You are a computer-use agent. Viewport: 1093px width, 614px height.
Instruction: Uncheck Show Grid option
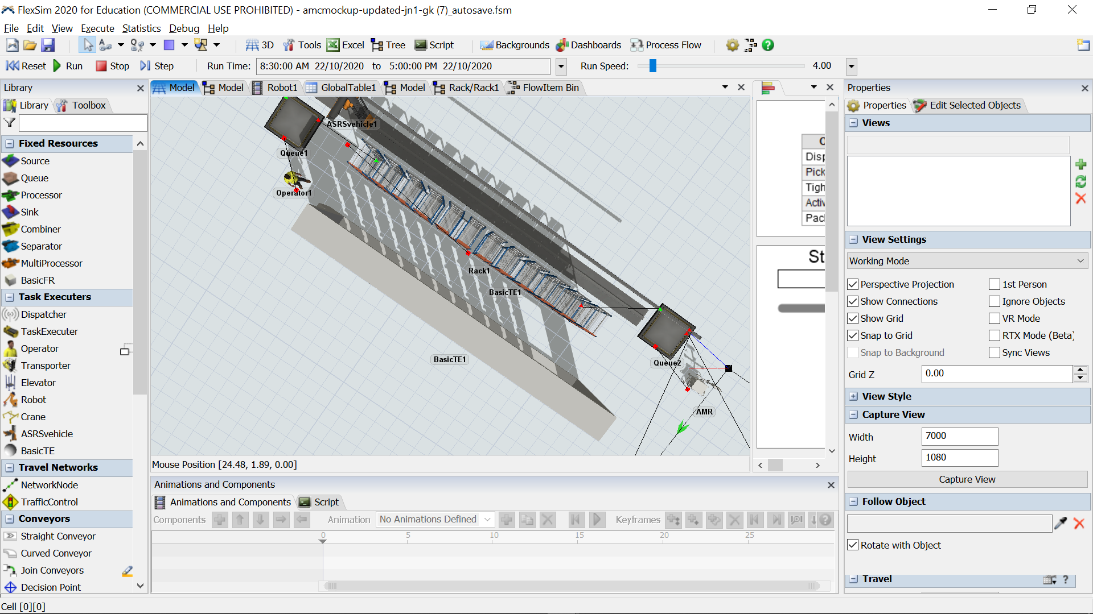[853, 318]
